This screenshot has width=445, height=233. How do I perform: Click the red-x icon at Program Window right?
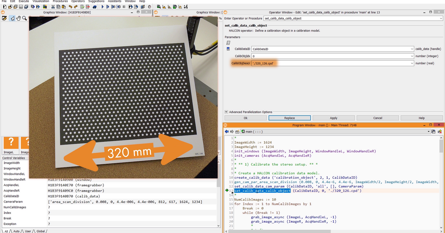coord(439,131)
